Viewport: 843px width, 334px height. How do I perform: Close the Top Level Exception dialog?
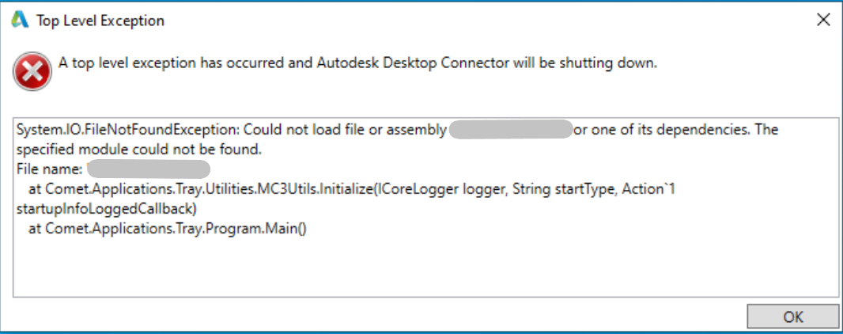[x=822, y=21]
